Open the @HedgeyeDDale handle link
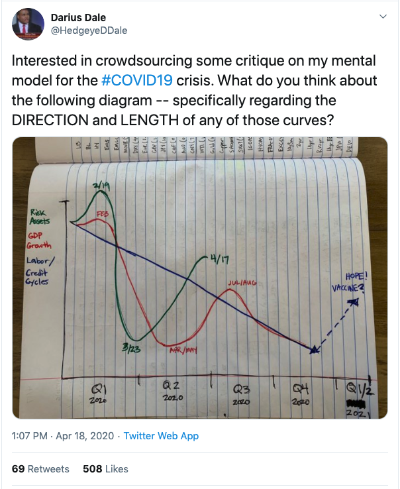 [89, 30]
